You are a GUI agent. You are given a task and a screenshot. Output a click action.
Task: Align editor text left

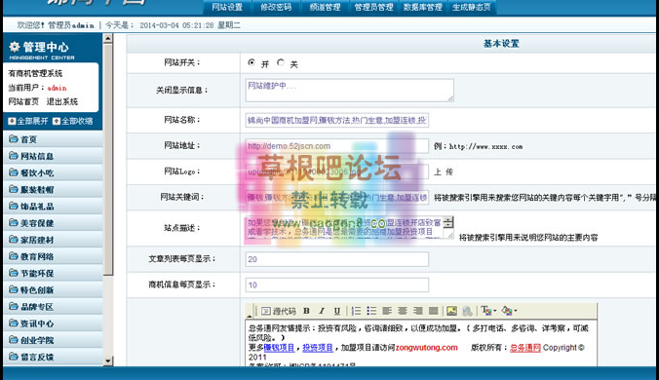coord(387,311)
